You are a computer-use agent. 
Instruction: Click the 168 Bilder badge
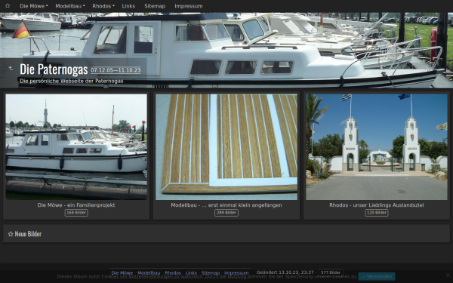76,213
